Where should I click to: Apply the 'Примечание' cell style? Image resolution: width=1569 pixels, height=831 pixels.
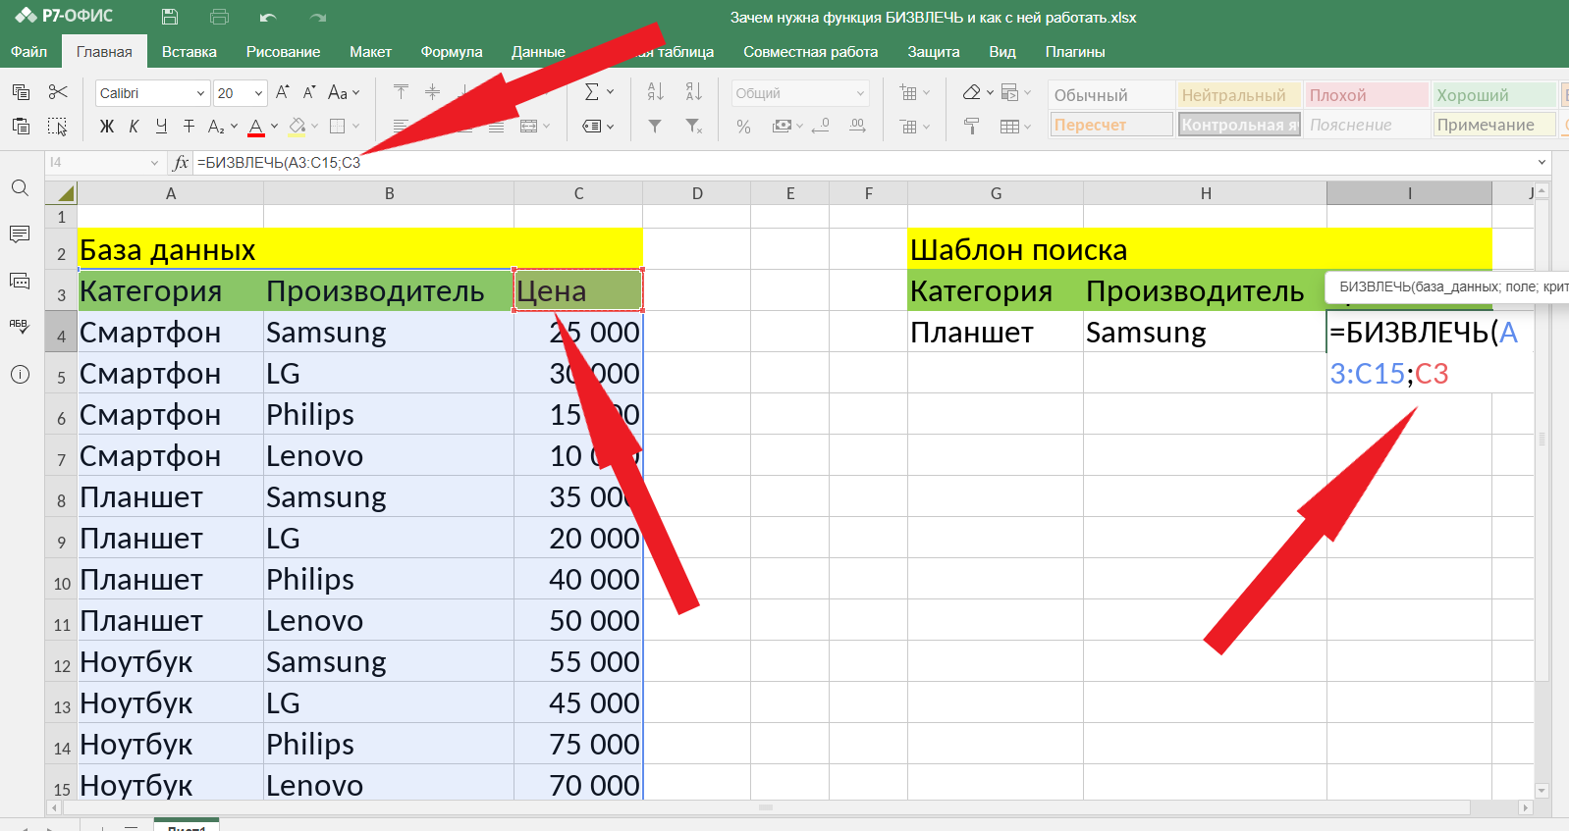tap(1494, 125)
